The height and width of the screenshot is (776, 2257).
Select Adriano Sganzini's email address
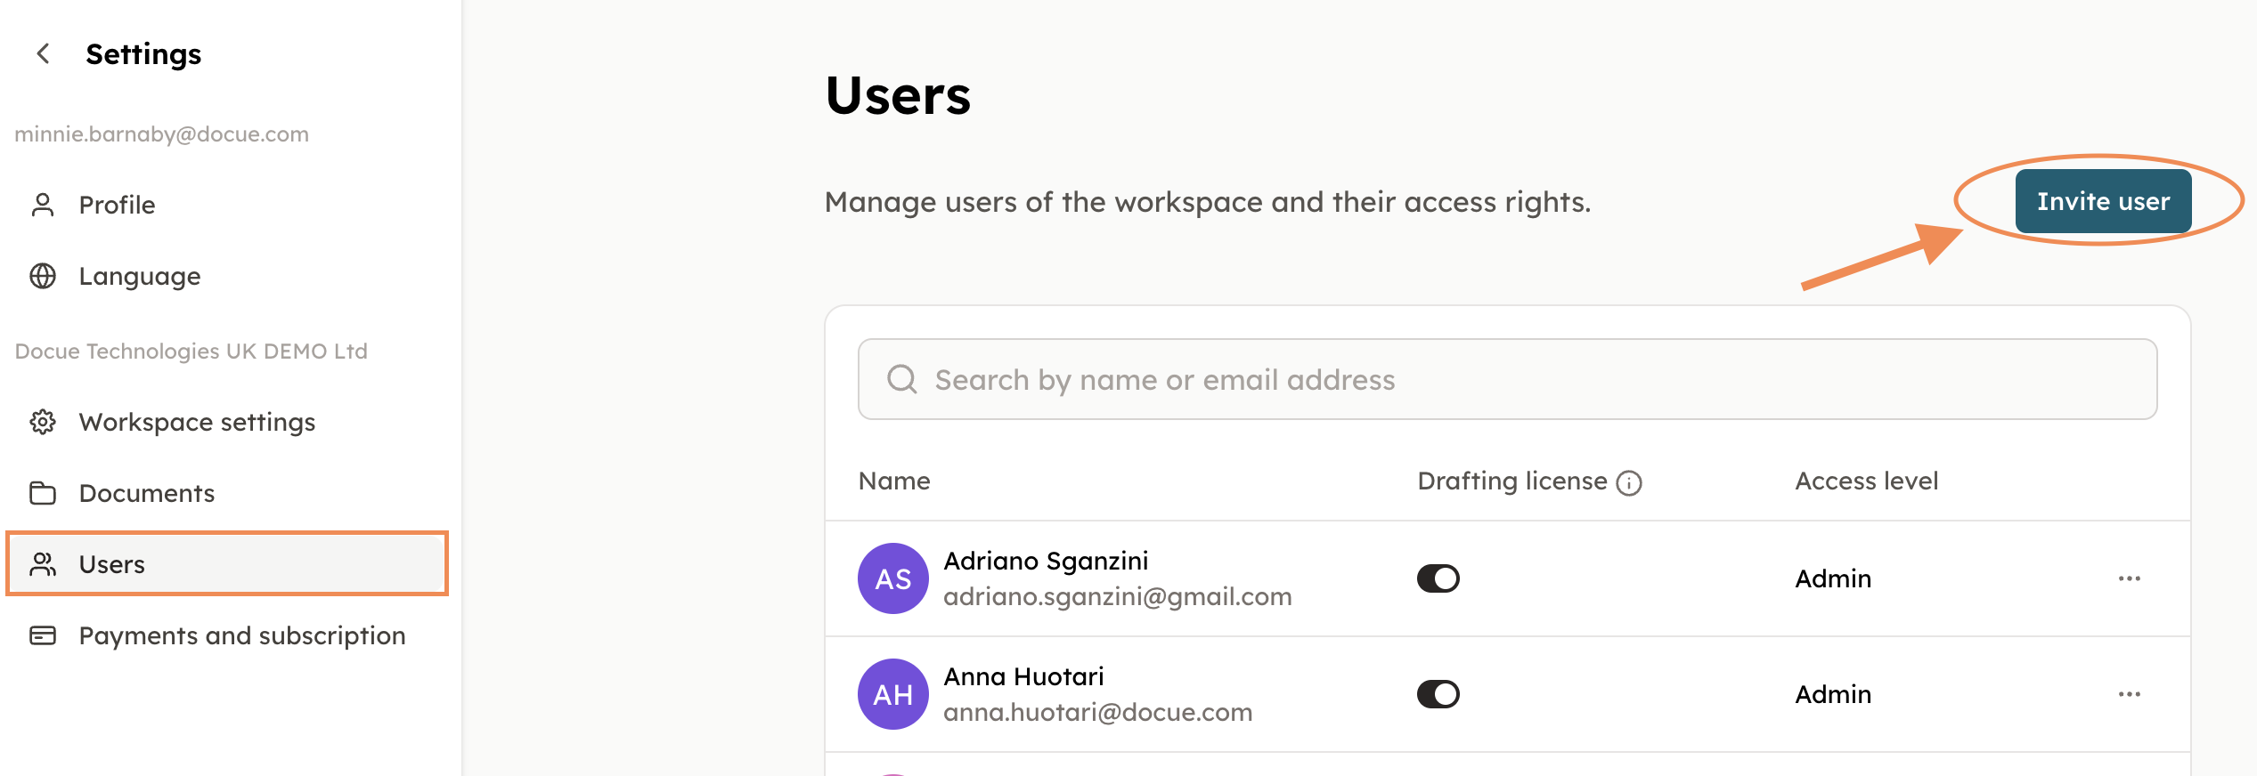[x=1117, y=596]
